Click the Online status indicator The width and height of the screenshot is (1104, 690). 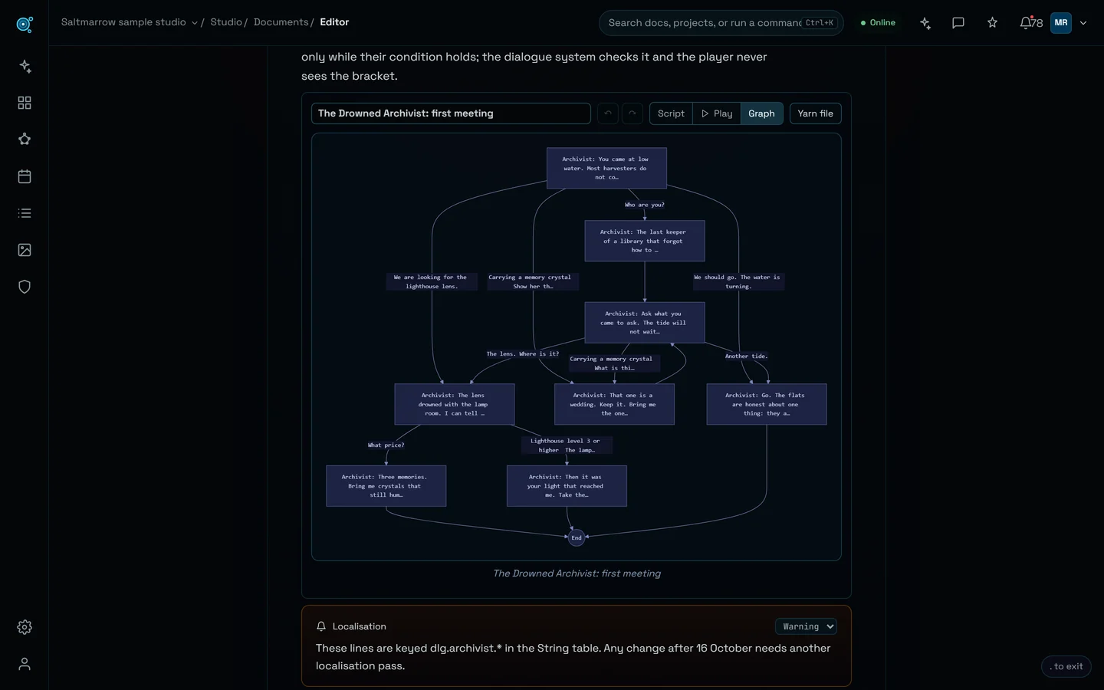[878, 23]
